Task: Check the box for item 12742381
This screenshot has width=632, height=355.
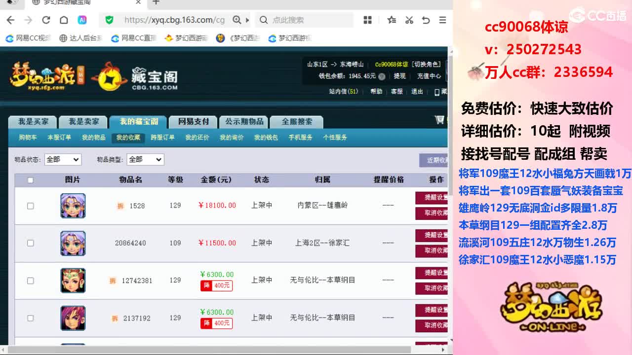Action: (x=30, y=281)
